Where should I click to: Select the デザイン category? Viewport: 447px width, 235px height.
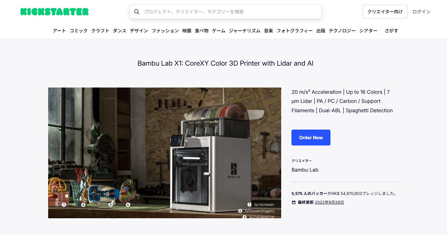click(x=139, y=31)
